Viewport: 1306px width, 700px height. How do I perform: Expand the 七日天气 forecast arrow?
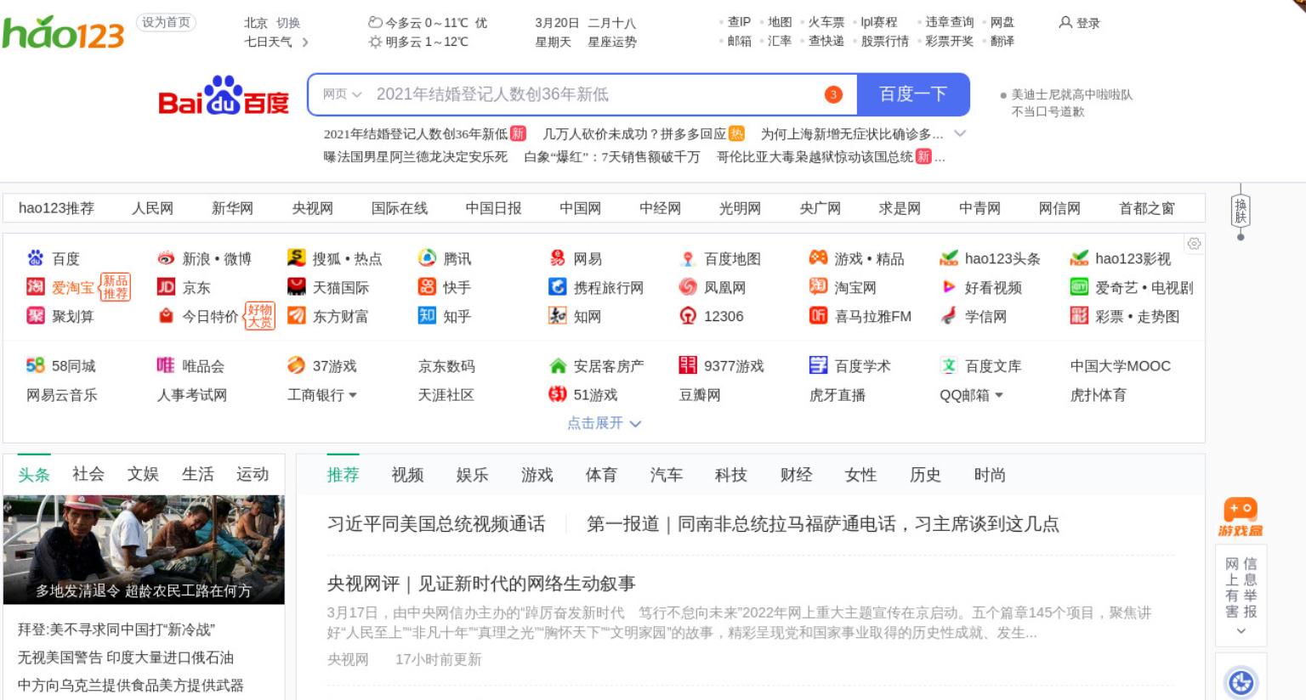coord(305,42)
